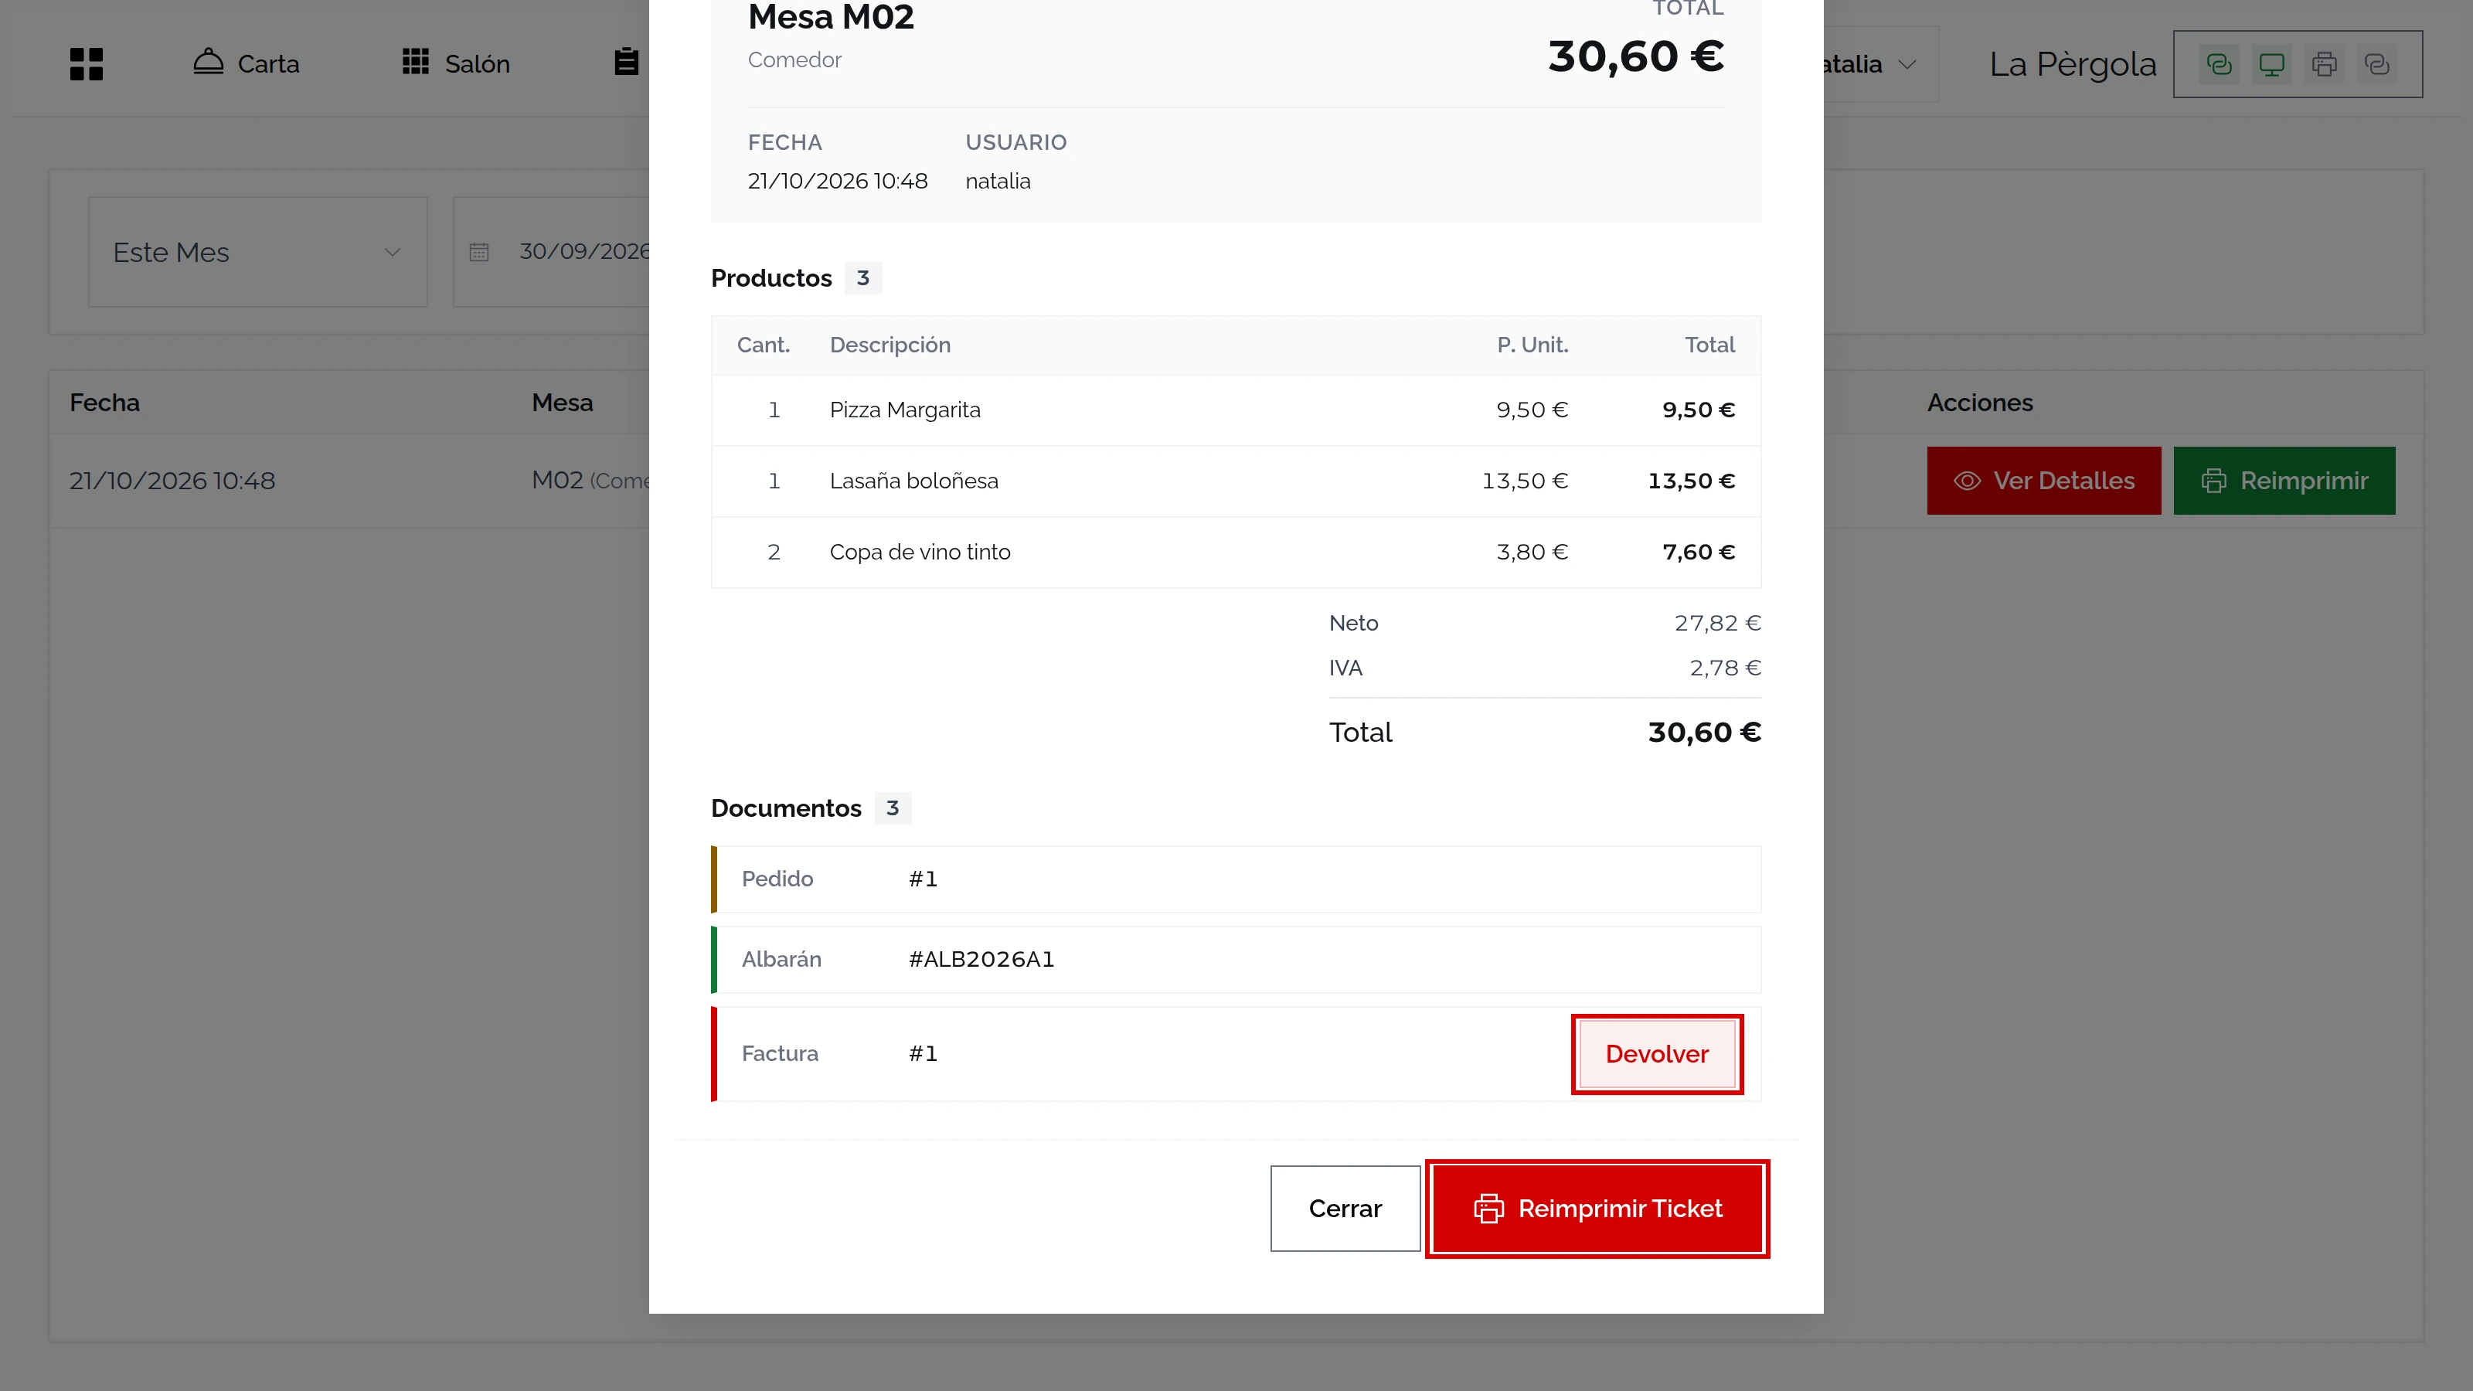Click the green link status icon
Viewport: 2473px width, 1391px height.
2219,64
